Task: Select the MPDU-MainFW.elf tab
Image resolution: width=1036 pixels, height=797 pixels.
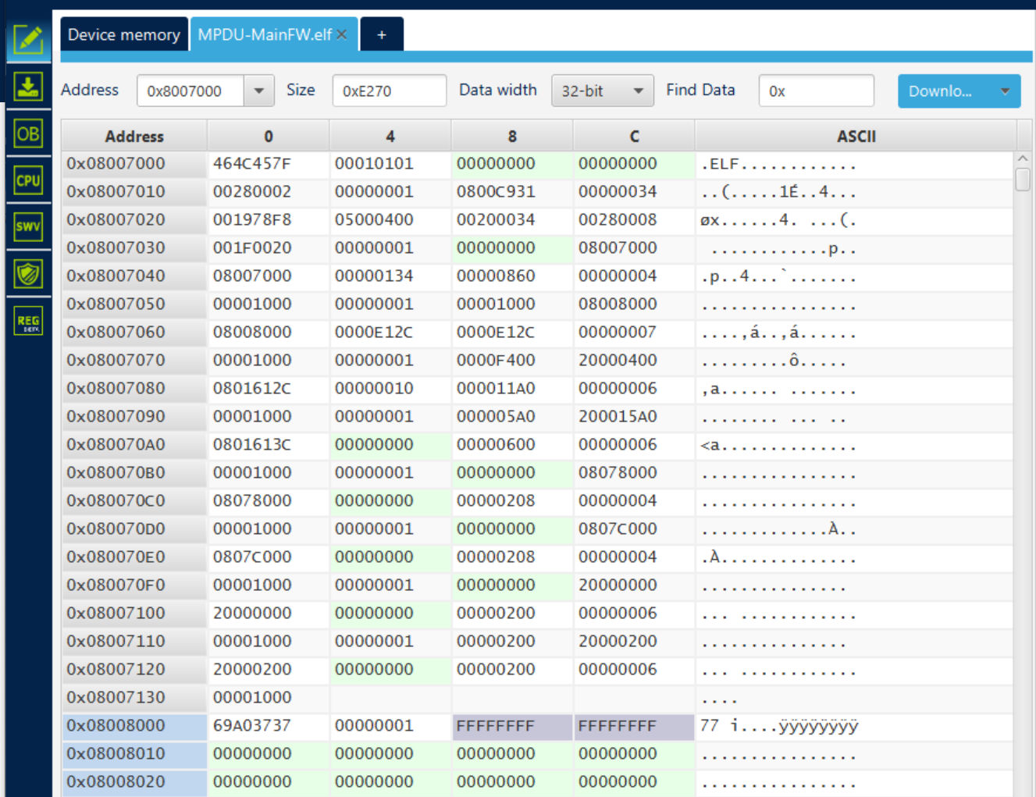Action: pos(265,34)
